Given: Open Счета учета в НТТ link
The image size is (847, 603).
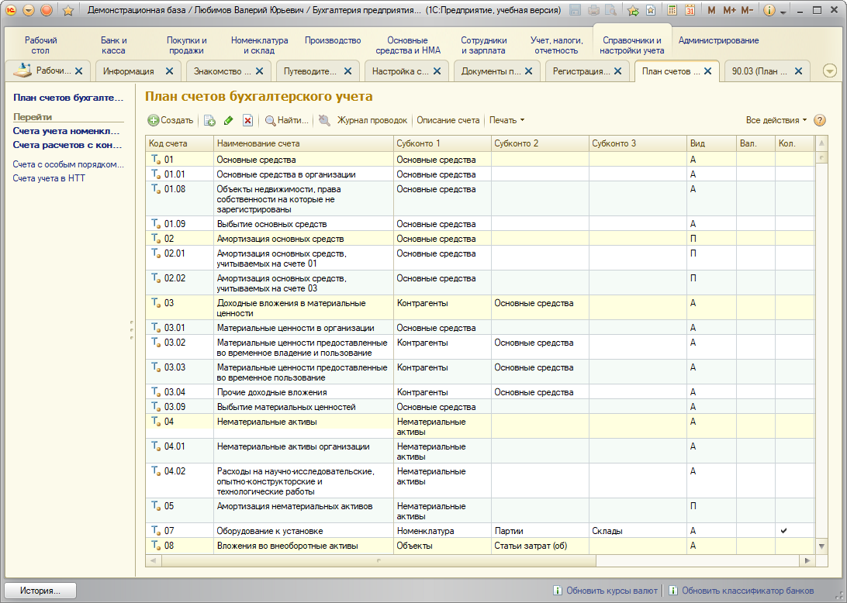Looking at the screenshot, I should 49,178.
